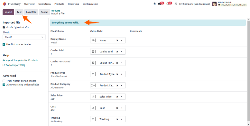Click the imported file document icon
250x126 pixels.
coord(4,27)
